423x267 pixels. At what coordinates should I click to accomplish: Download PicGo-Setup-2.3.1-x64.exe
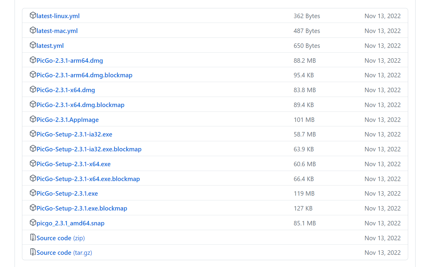[x=73, y=164]
